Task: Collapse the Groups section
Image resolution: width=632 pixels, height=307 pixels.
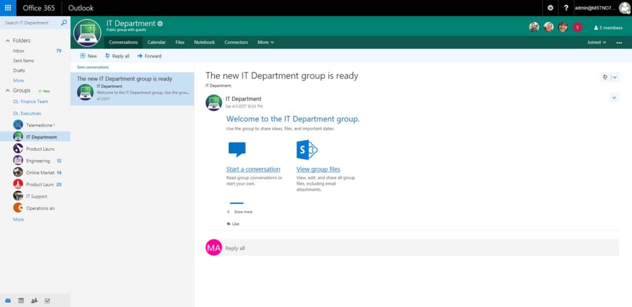Action: click(x=7, y=91)
